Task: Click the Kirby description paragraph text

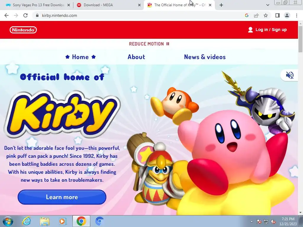Action: pyautogui.click(x=62, y=164)
